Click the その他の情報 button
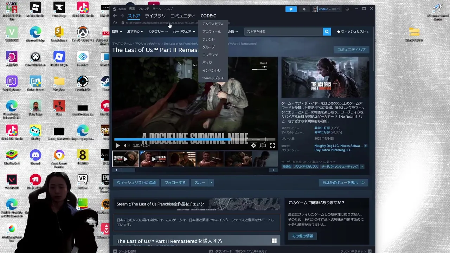Image resolution: width=450 pixels, height=253 pixels. [302, 236]
